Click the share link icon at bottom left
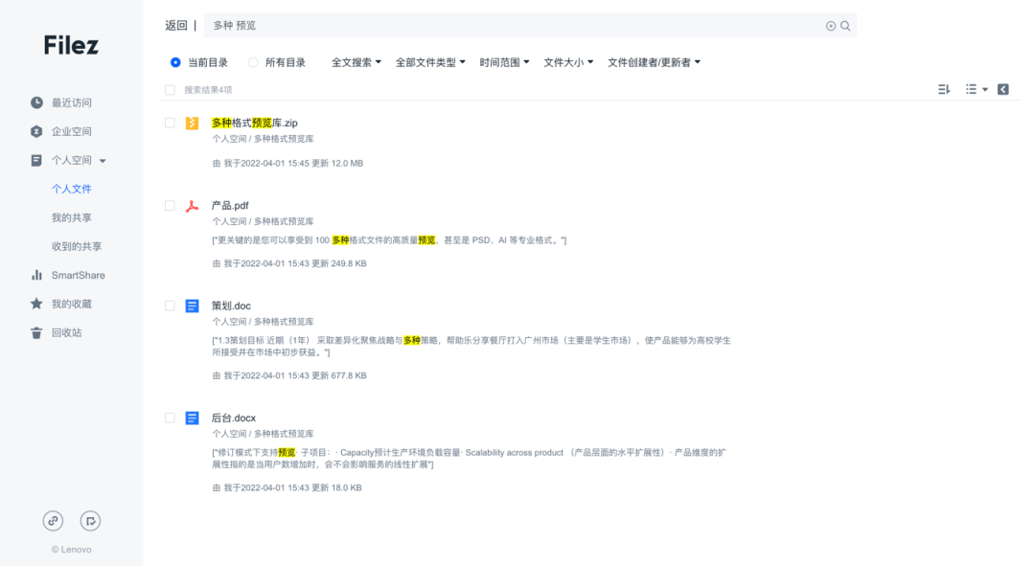1035x566 pixels. click(53, 521)
